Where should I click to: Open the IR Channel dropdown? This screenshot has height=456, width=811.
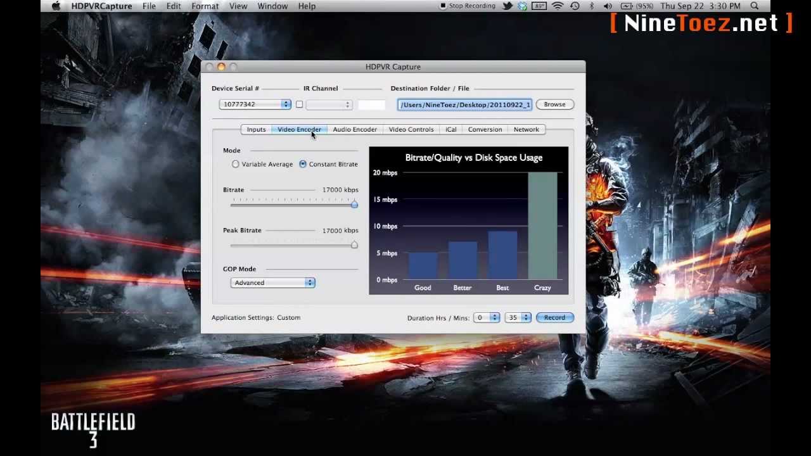click(x=329, y=104)
